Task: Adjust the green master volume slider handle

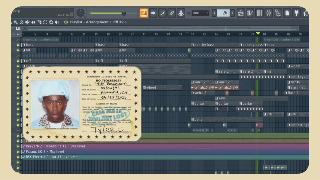Action: pos(123,13)
